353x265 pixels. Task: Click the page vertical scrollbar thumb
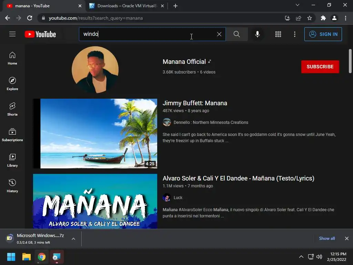click(350, 61)
